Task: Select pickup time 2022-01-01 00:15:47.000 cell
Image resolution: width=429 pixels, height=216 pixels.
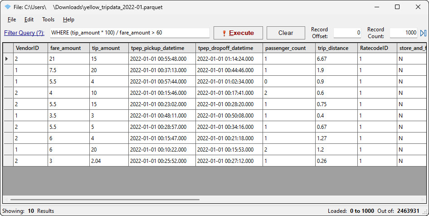Action: (x=162, y=138)
